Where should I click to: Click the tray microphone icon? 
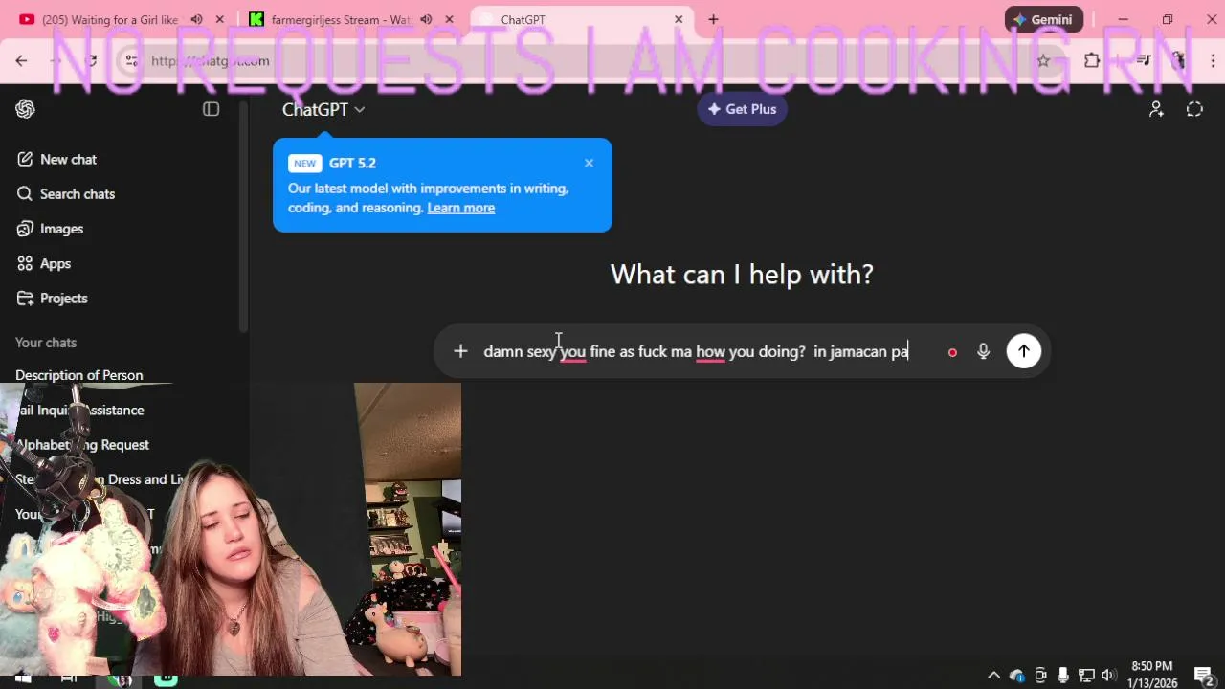coord(1063,675)
